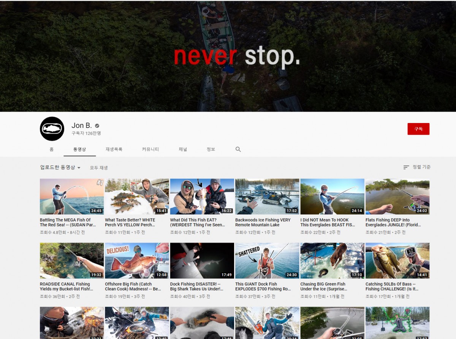Click the Jon B. channel avatar
Image resolution: width=456 pixels, height=339 pixels.
click(x=52, y=129)
